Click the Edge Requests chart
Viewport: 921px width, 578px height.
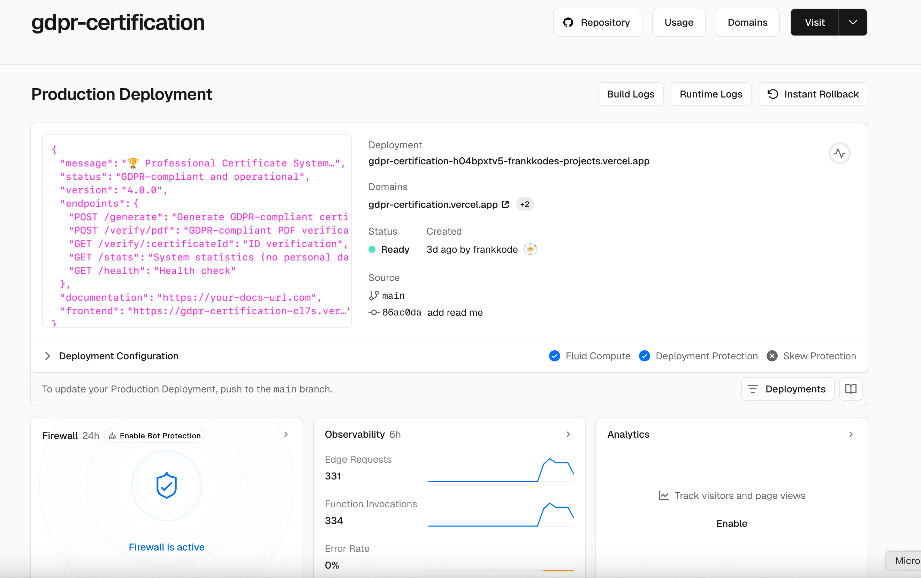click(x=501, y=470)
